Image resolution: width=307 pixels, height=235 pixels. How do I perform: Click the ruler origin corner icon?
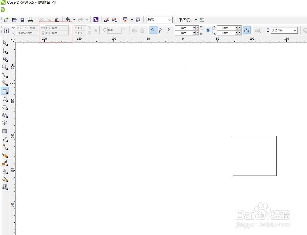[x=13, y=40]
